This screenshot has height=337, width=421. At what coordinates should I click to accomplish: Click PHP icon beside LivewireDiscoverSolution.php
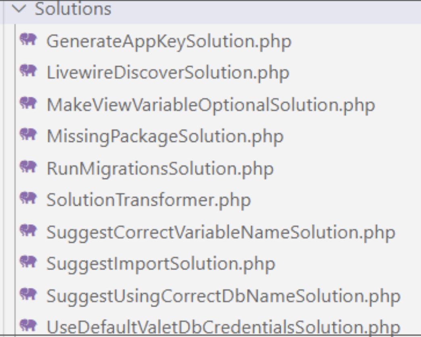[x=28, y=71]
